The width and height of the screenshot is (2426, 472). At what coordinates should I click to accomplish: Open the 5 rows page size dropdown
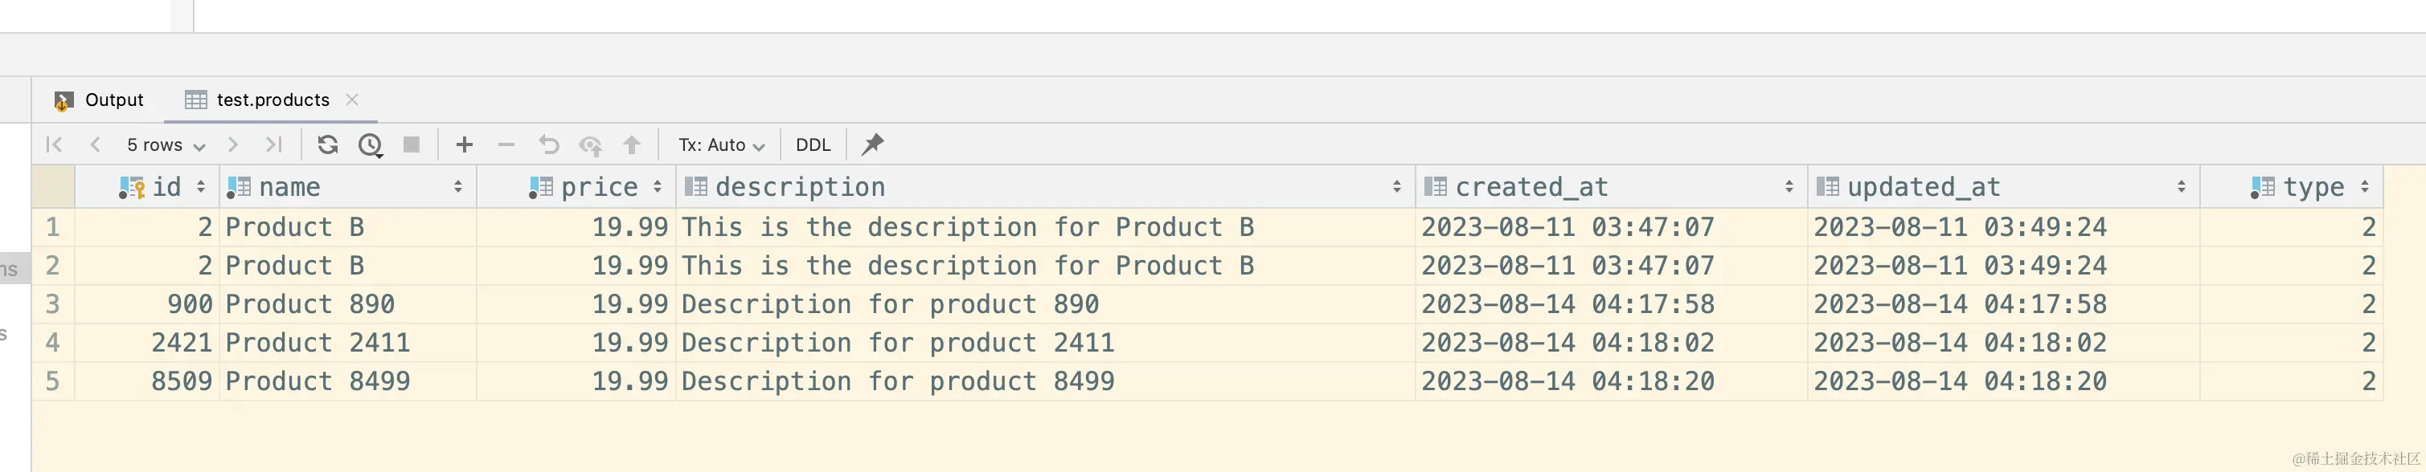pos(166,144)
